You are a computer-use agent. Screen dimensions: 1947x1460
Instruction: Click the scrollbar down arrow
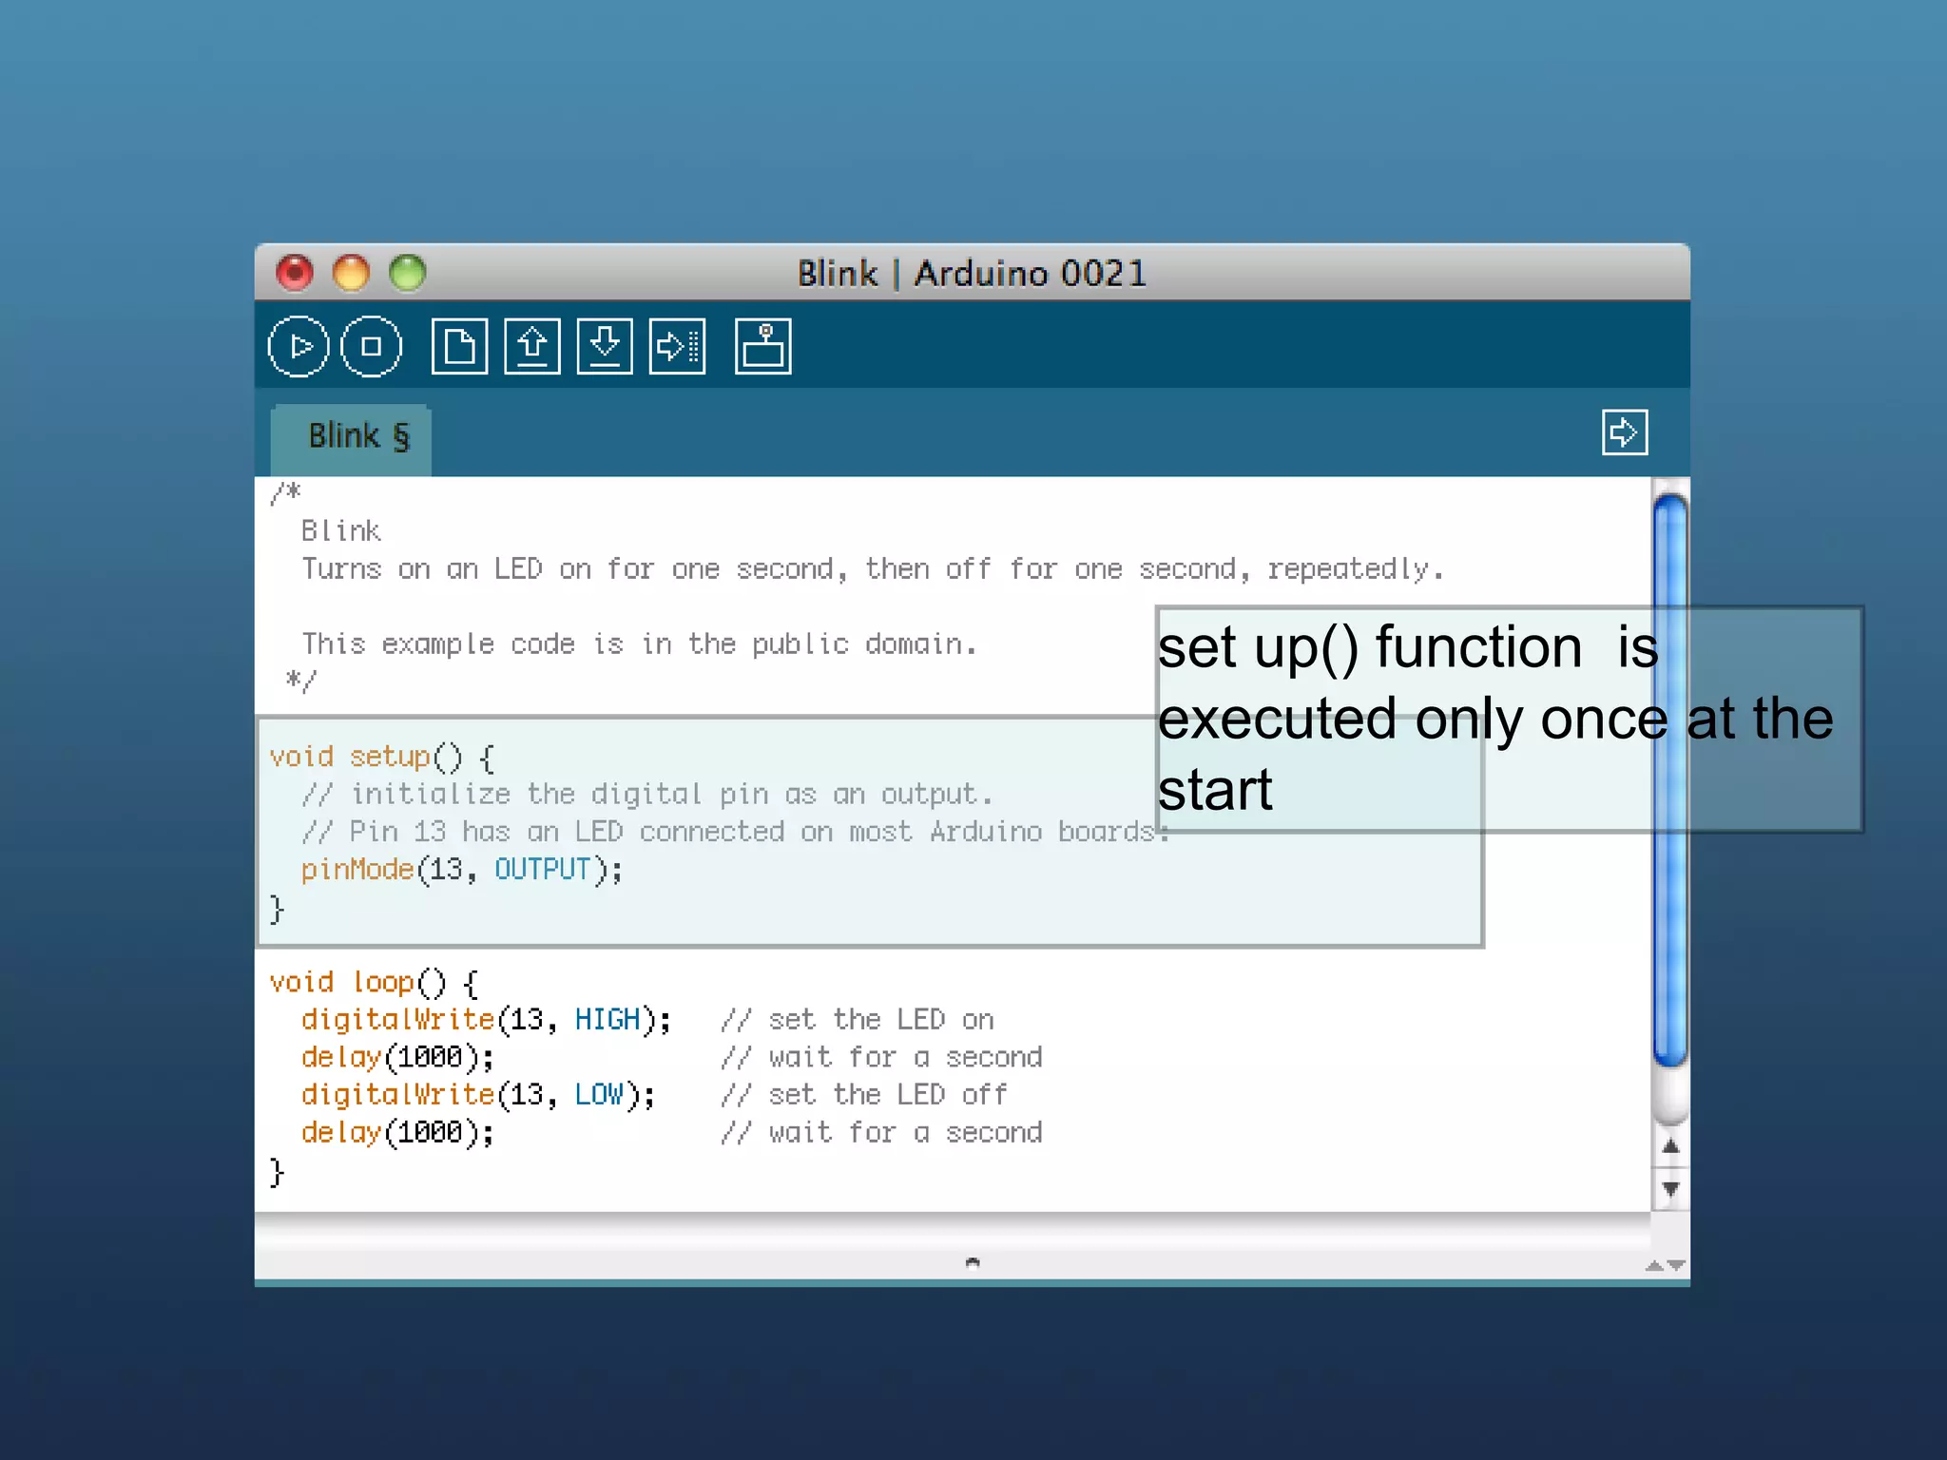pyautogui.click(x=1670, y=1188)
